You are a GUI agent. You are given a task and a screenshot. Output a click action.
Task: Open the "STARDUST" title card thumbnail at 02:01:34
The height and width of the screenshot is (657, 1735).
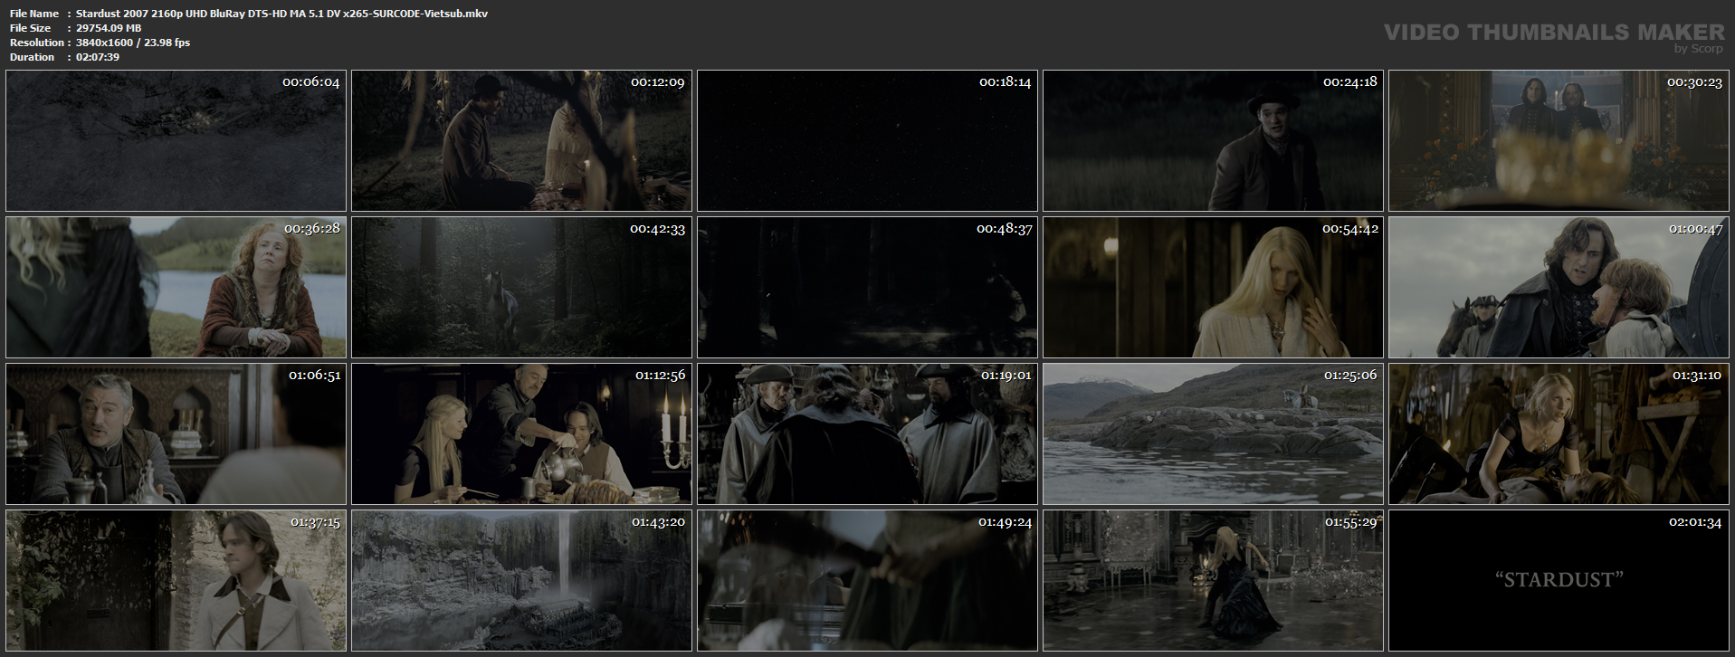tap(1559, 581)
